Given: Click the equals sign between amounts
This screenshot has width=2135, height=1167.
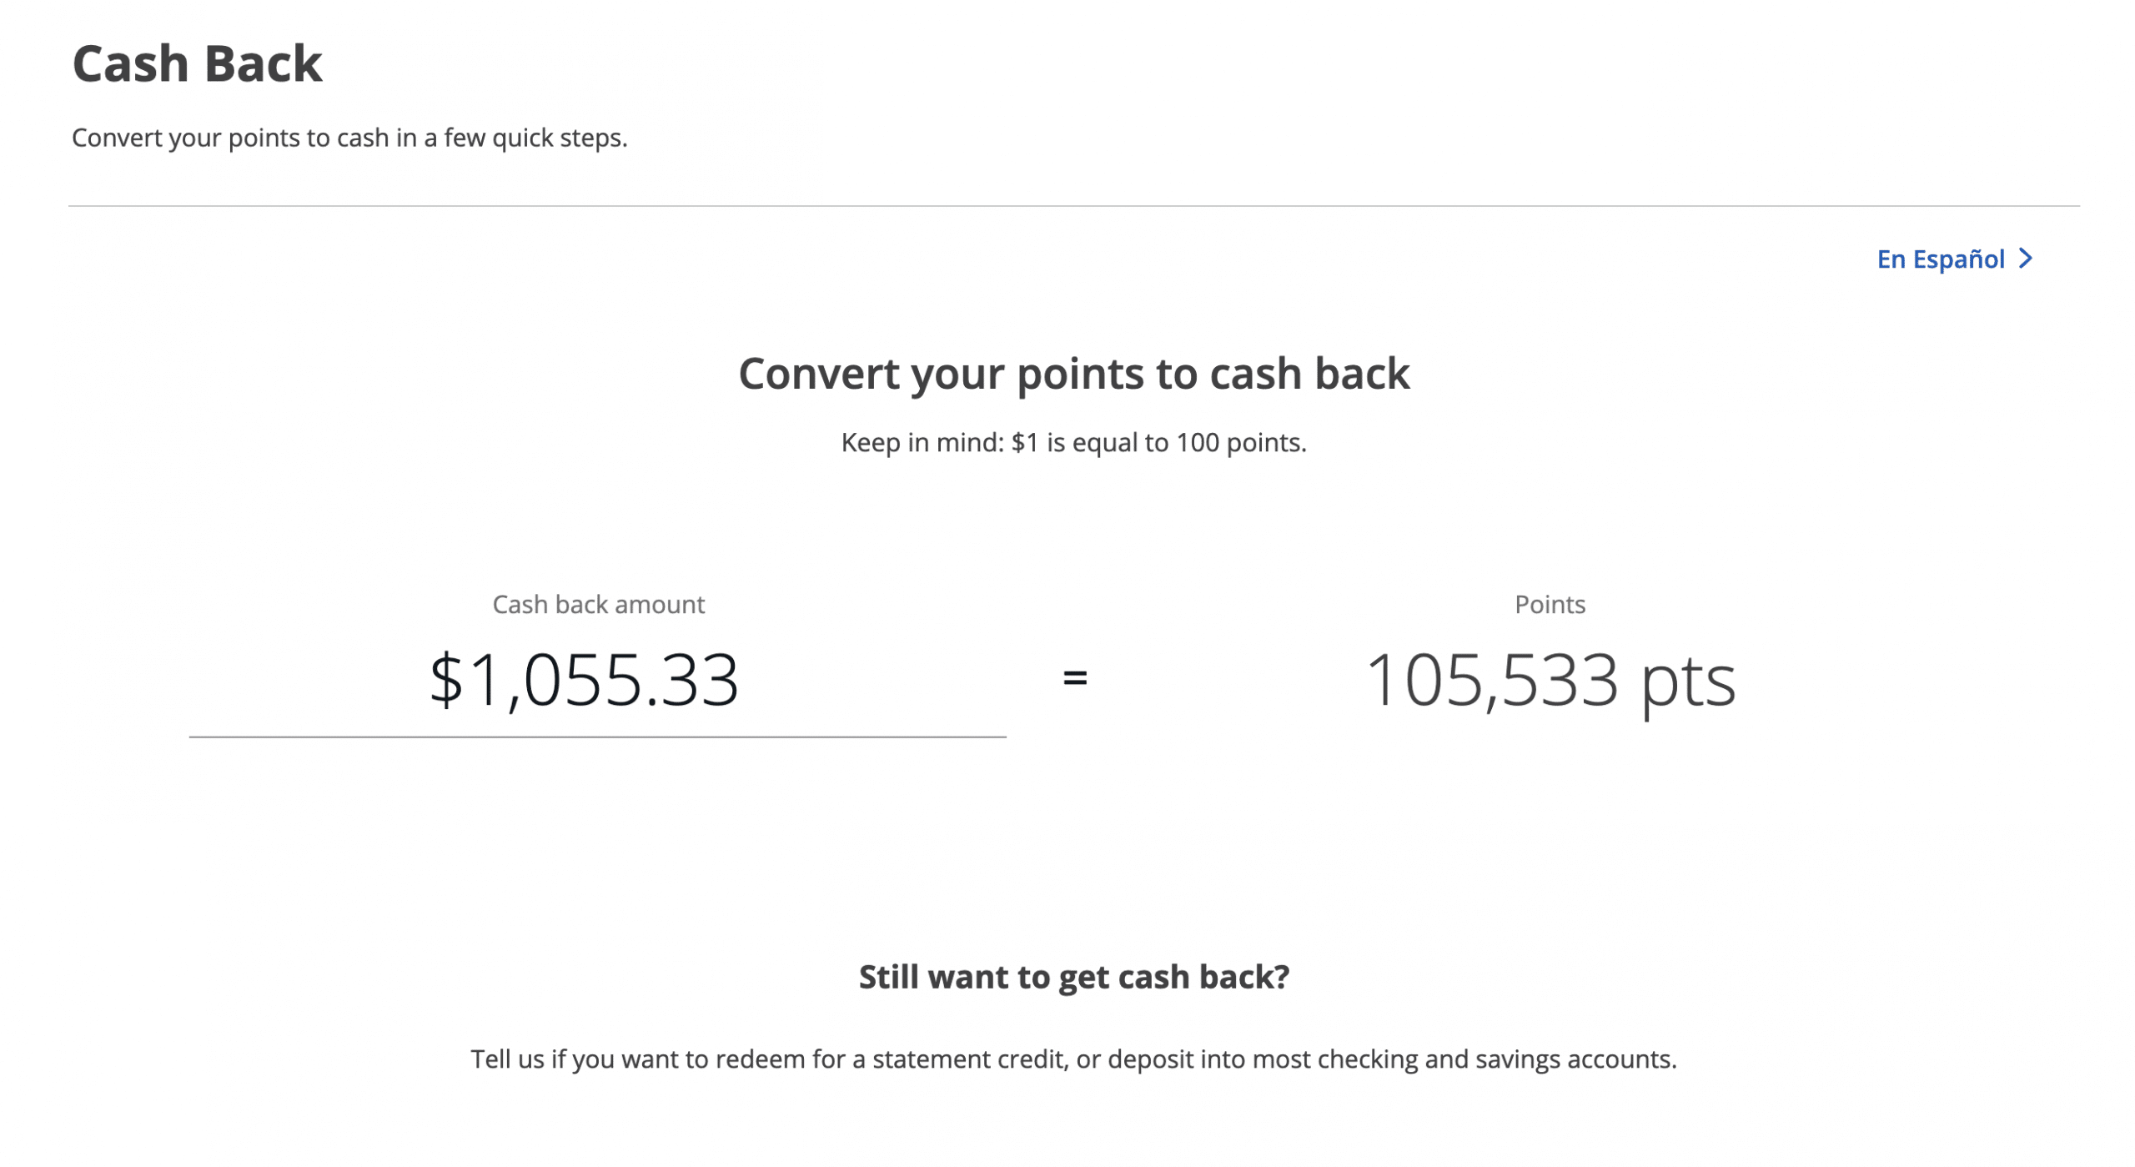Looking at the screenshot, I should (x=1075, y=677).
